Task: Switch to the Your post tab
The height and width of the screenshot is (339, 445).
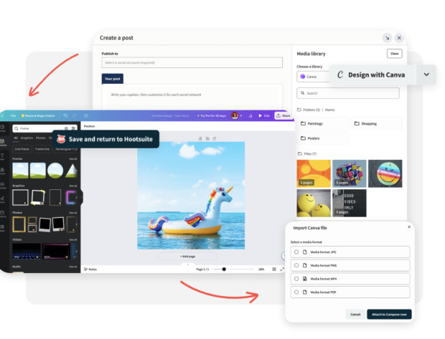Action: click(x=113, y=78)
